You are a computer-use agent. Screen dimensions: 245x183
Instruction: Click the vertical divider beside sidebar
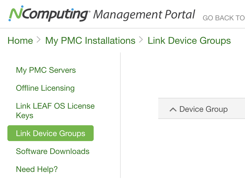click(x=120, y=115)
